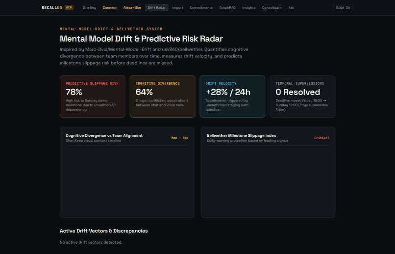
Task: Click Active Drift Vectors & Discrepancies heading
Action: (x=104, y=231)
